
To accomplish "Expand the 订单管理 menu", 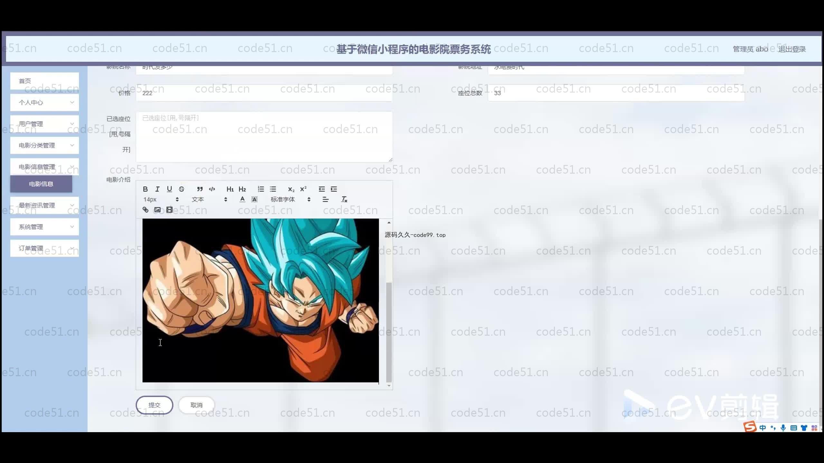I will pos(44,248).
